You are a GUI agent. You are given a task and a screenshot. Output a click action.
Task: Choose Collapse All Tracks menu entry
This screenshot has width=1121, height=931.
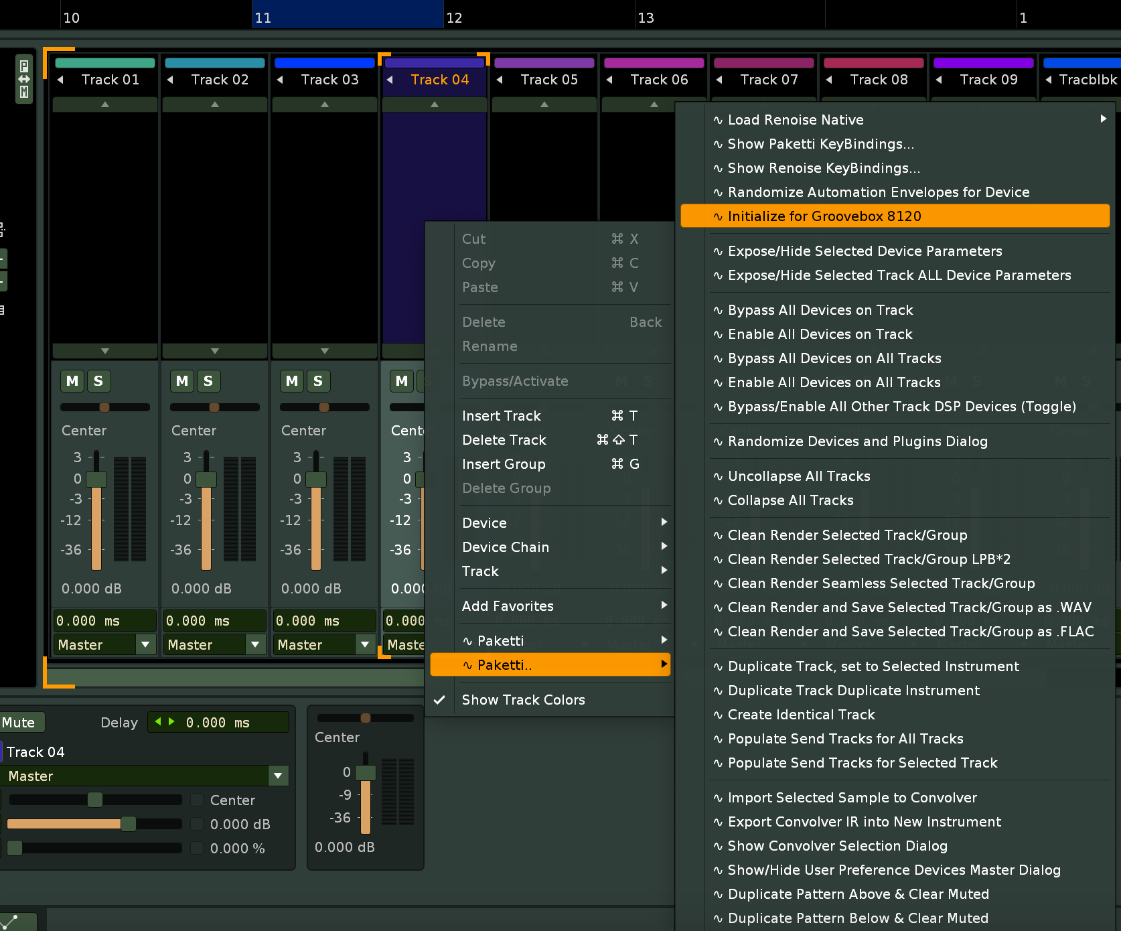[x=790, y=500]
